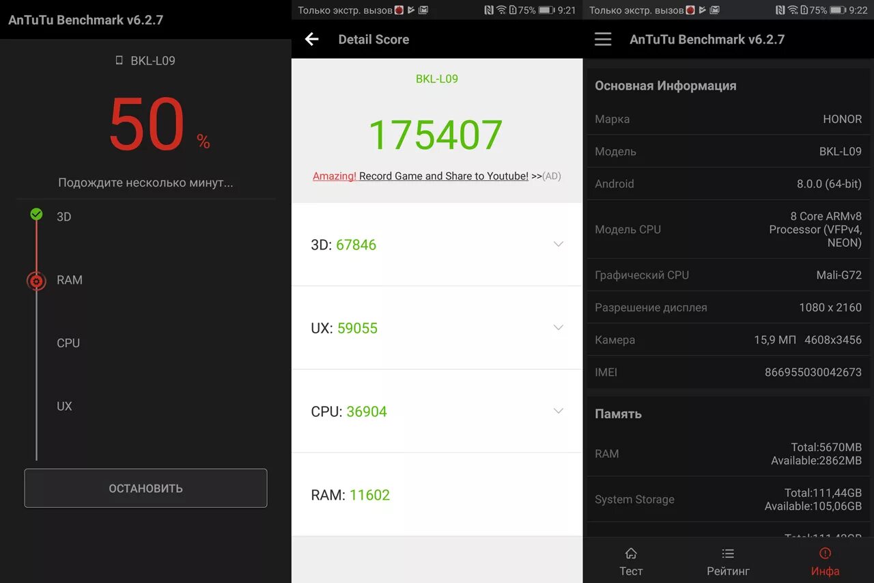
Task: Select the UX stage in progress list
Action: click(64, 406)
